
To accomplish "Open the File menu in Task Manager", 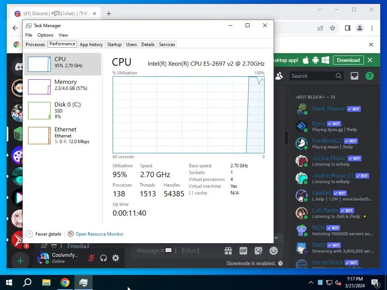I will coord(29,35).
